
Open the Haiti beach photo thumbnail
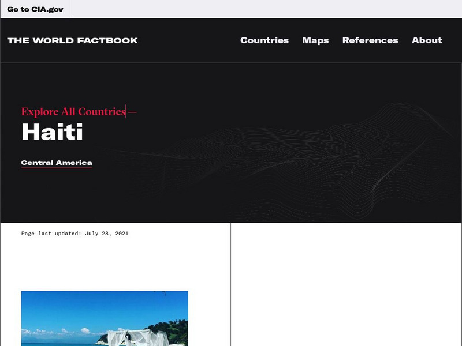click(x=105, y=318)
